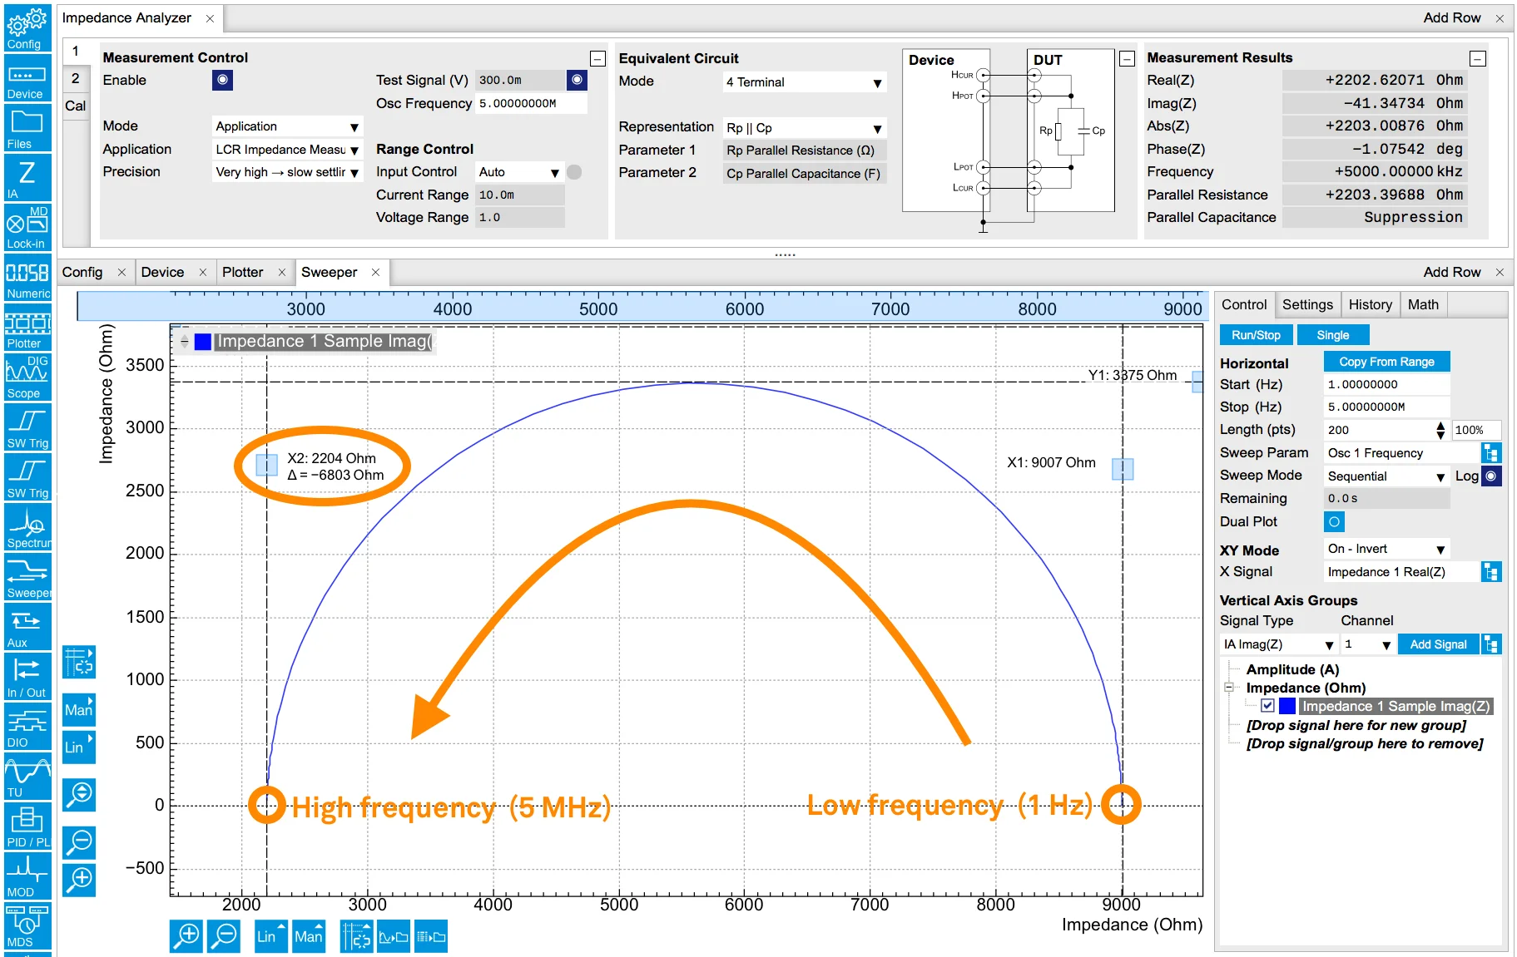
Task: Open the Scope sidebar tool
Action: click(x=27, y=377)
